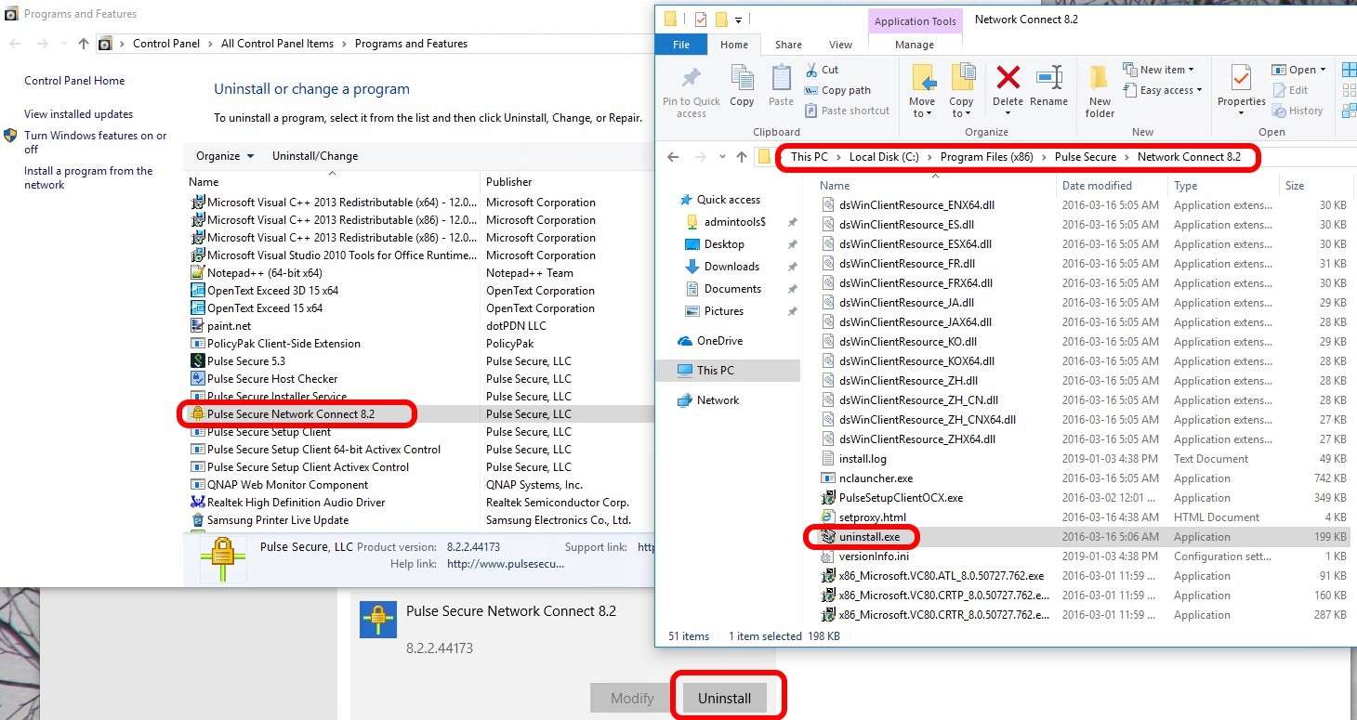Sort files by Date modified column

1097,186
